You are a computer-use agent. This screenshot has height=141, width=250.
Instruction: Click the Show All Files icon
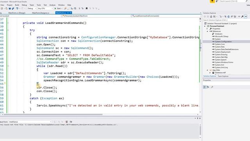point(235,16)
